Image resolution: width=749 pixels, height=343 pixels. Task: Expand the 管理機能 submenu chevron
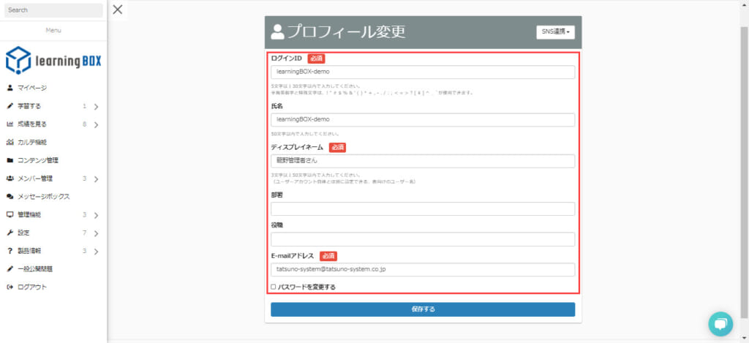pos(96,215)
